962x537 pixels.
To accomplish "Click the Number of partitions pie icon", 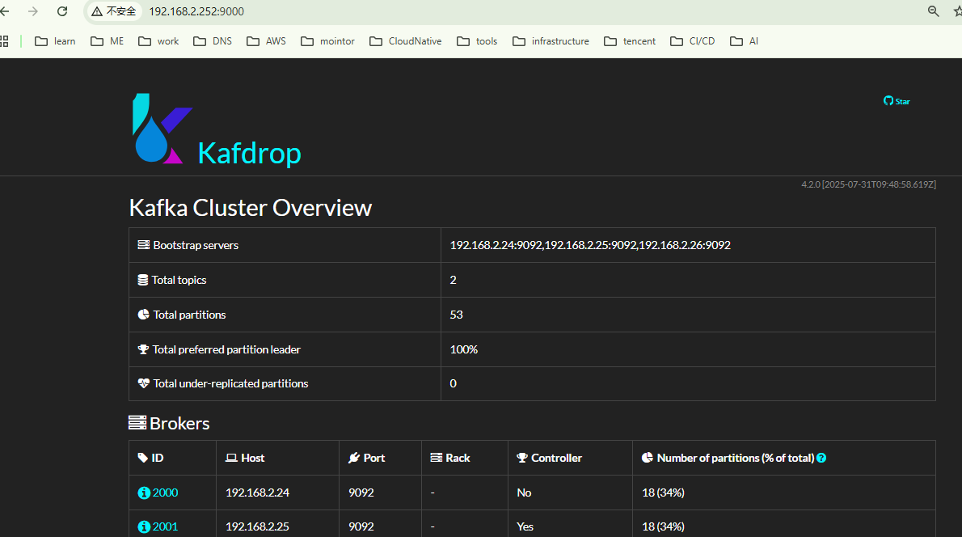I will point(648,458).
